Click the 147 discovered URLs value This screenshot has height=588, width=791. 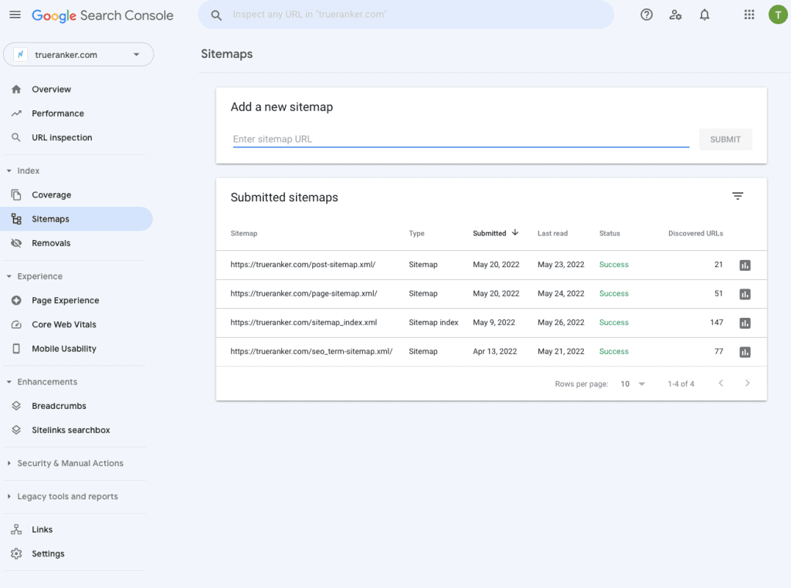[x=716, y=323]
